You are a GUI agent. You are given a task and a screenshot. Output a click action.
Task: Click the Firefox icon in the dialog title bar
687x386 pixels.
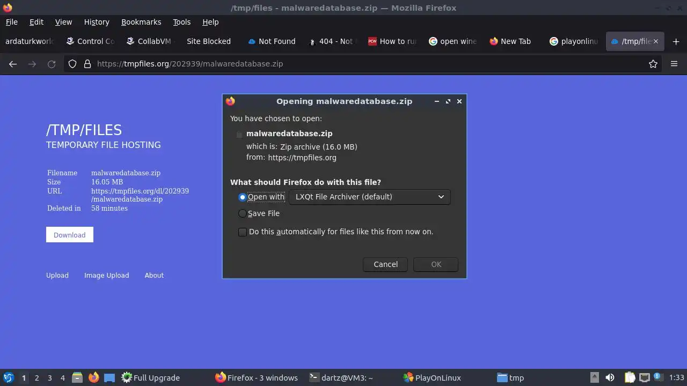(x=230, y=101)
